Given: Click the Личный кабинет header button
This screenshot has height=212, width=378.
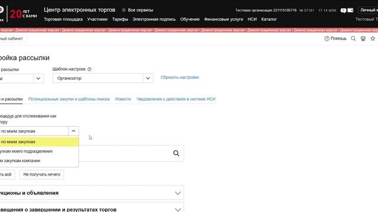Looking at the screenshot, I should click(368, 10).
